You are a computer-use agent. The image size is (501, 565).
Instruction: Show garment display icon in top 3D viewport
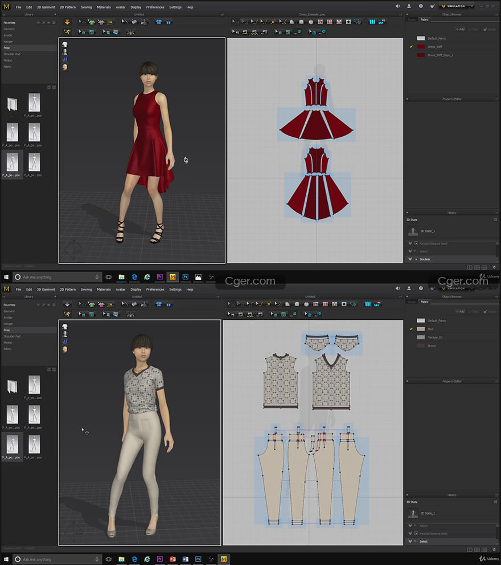(64, 44)
